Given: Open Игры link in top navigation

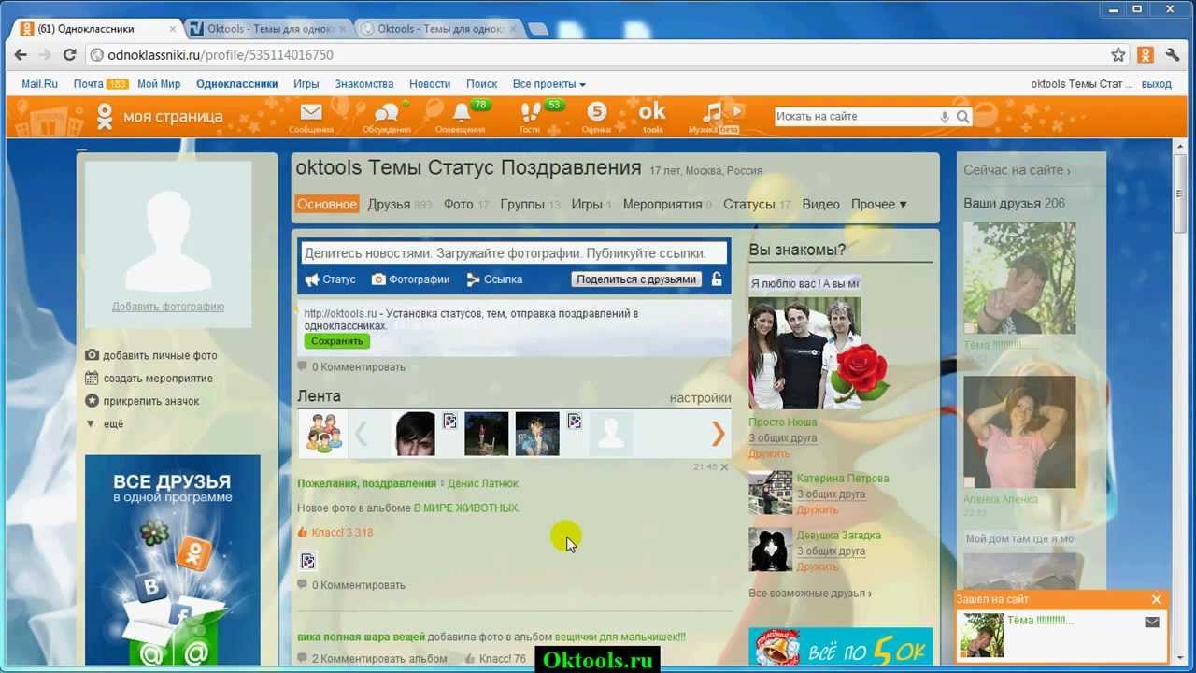Looking at the screenshot, I should [306, 84].
